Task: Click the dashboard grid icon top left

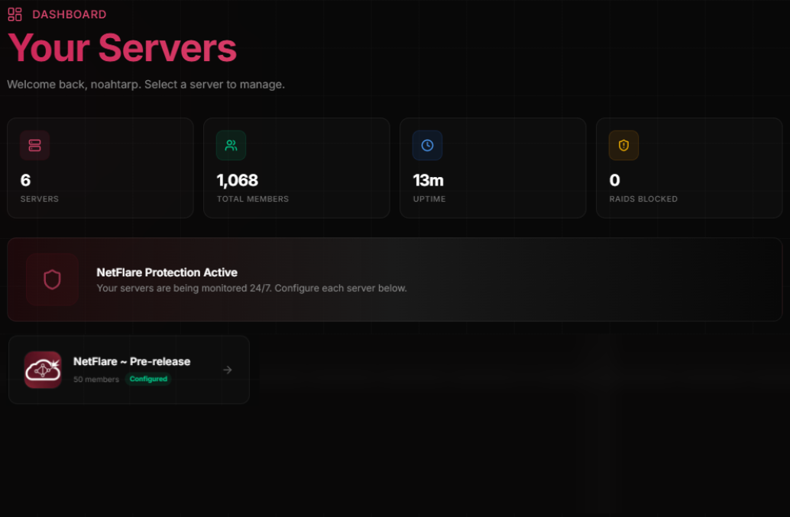Action: 14,14
